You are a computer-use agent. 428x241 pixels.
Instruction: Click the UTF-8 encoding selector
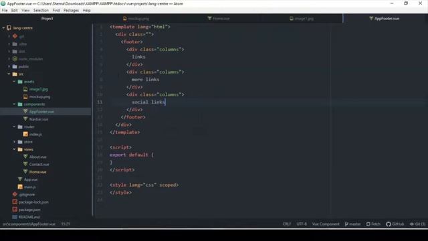pyautogui.click(x=302, y=224)
